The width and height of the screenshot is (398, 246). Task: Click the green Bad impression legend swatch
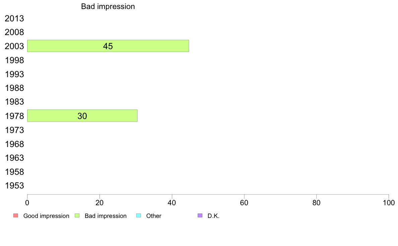pyautogui.click(x=77, y=216)
